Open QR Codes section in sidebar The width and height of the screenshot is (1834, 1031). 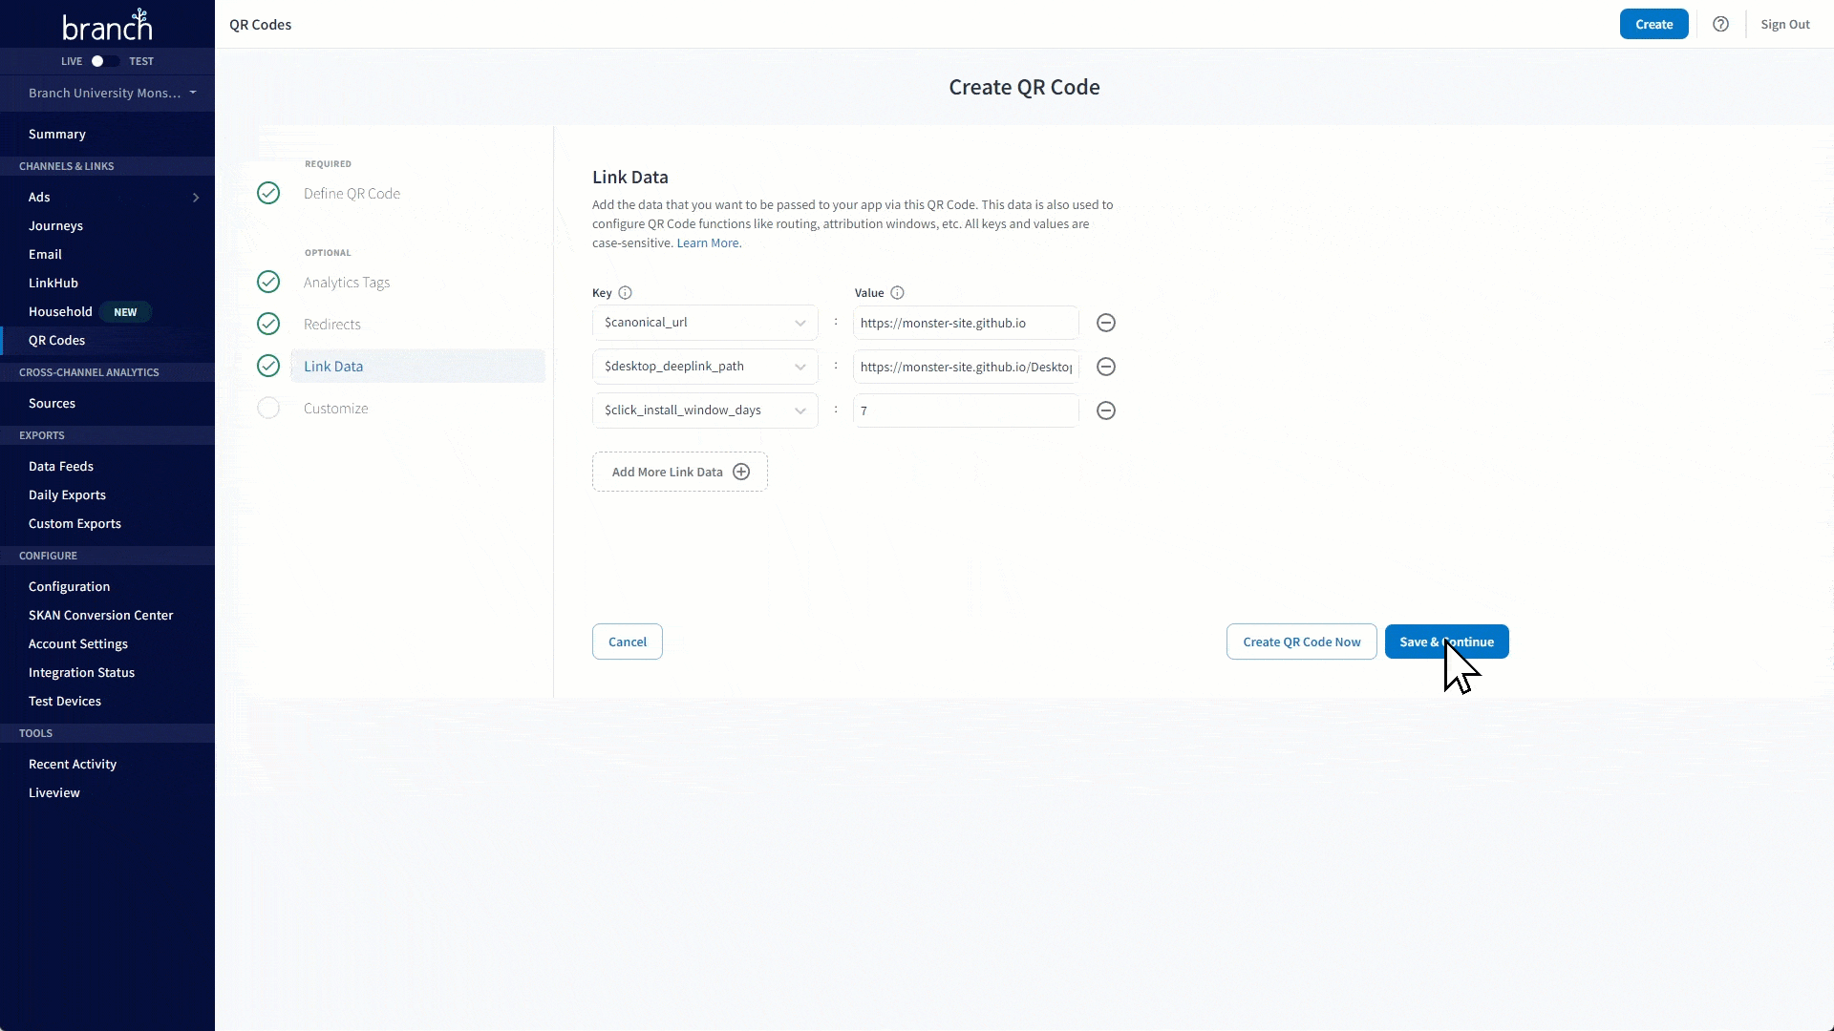56,340
